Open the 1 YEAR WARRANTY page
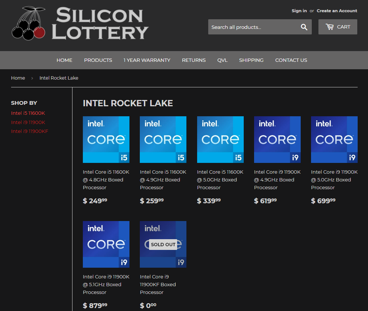The width and height of the screenshot is (368, 311). pyautogui.click(x=147, y=60)
